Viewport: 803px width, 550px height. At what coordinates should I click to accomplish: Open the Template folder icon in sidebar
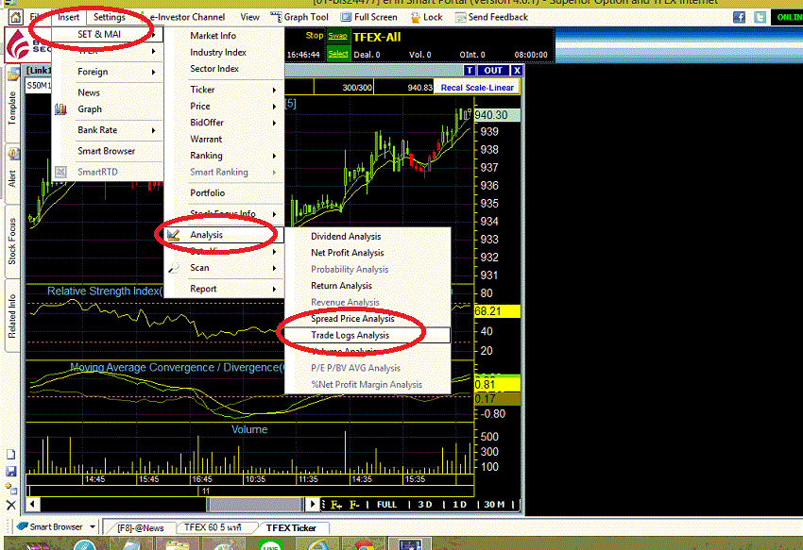(x=13, y=75)
